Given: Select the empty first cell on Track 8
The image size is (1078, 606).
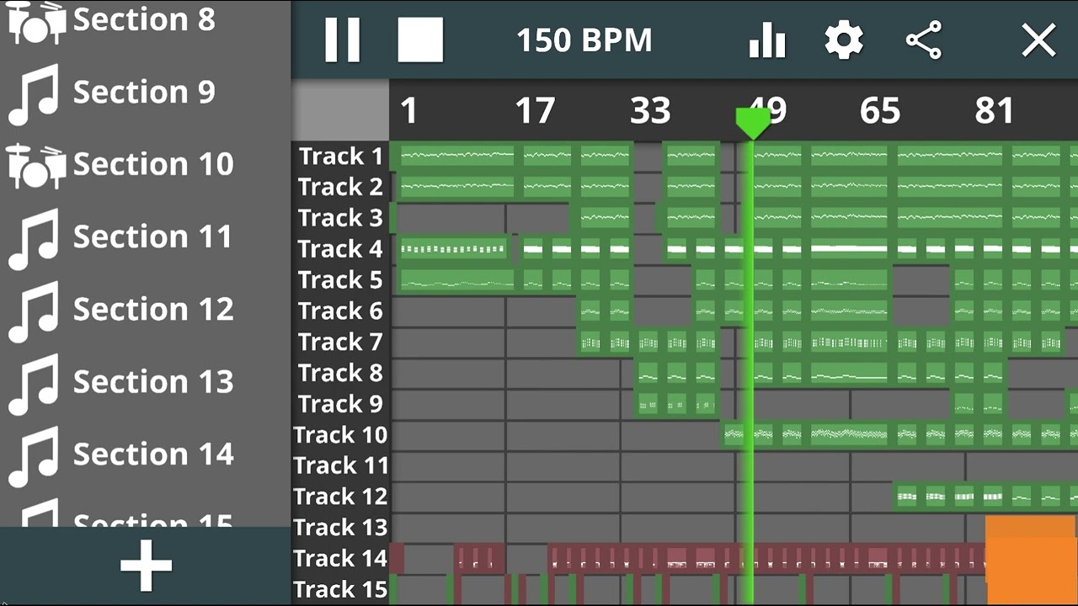Looking at the screenshot, I should 448,373.
